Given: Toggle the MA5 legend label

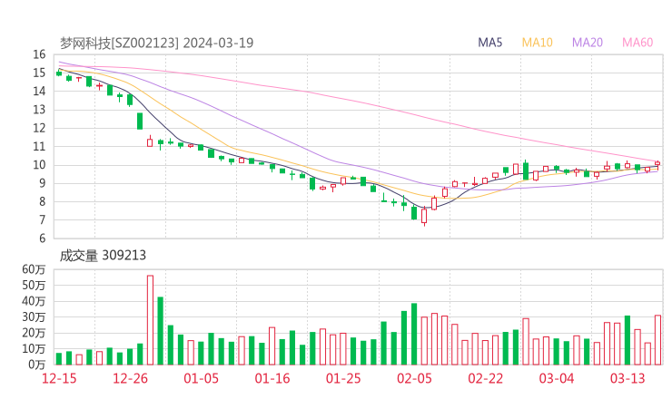Looking at the screenshot, I should pyautogui.click(x=490, y=43).
